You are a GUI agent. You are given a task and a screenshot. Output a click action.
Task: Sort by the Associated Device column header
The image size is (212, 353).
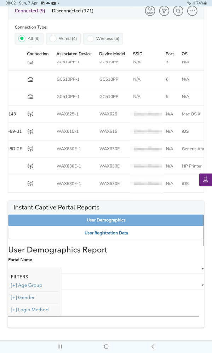[74, 54]
